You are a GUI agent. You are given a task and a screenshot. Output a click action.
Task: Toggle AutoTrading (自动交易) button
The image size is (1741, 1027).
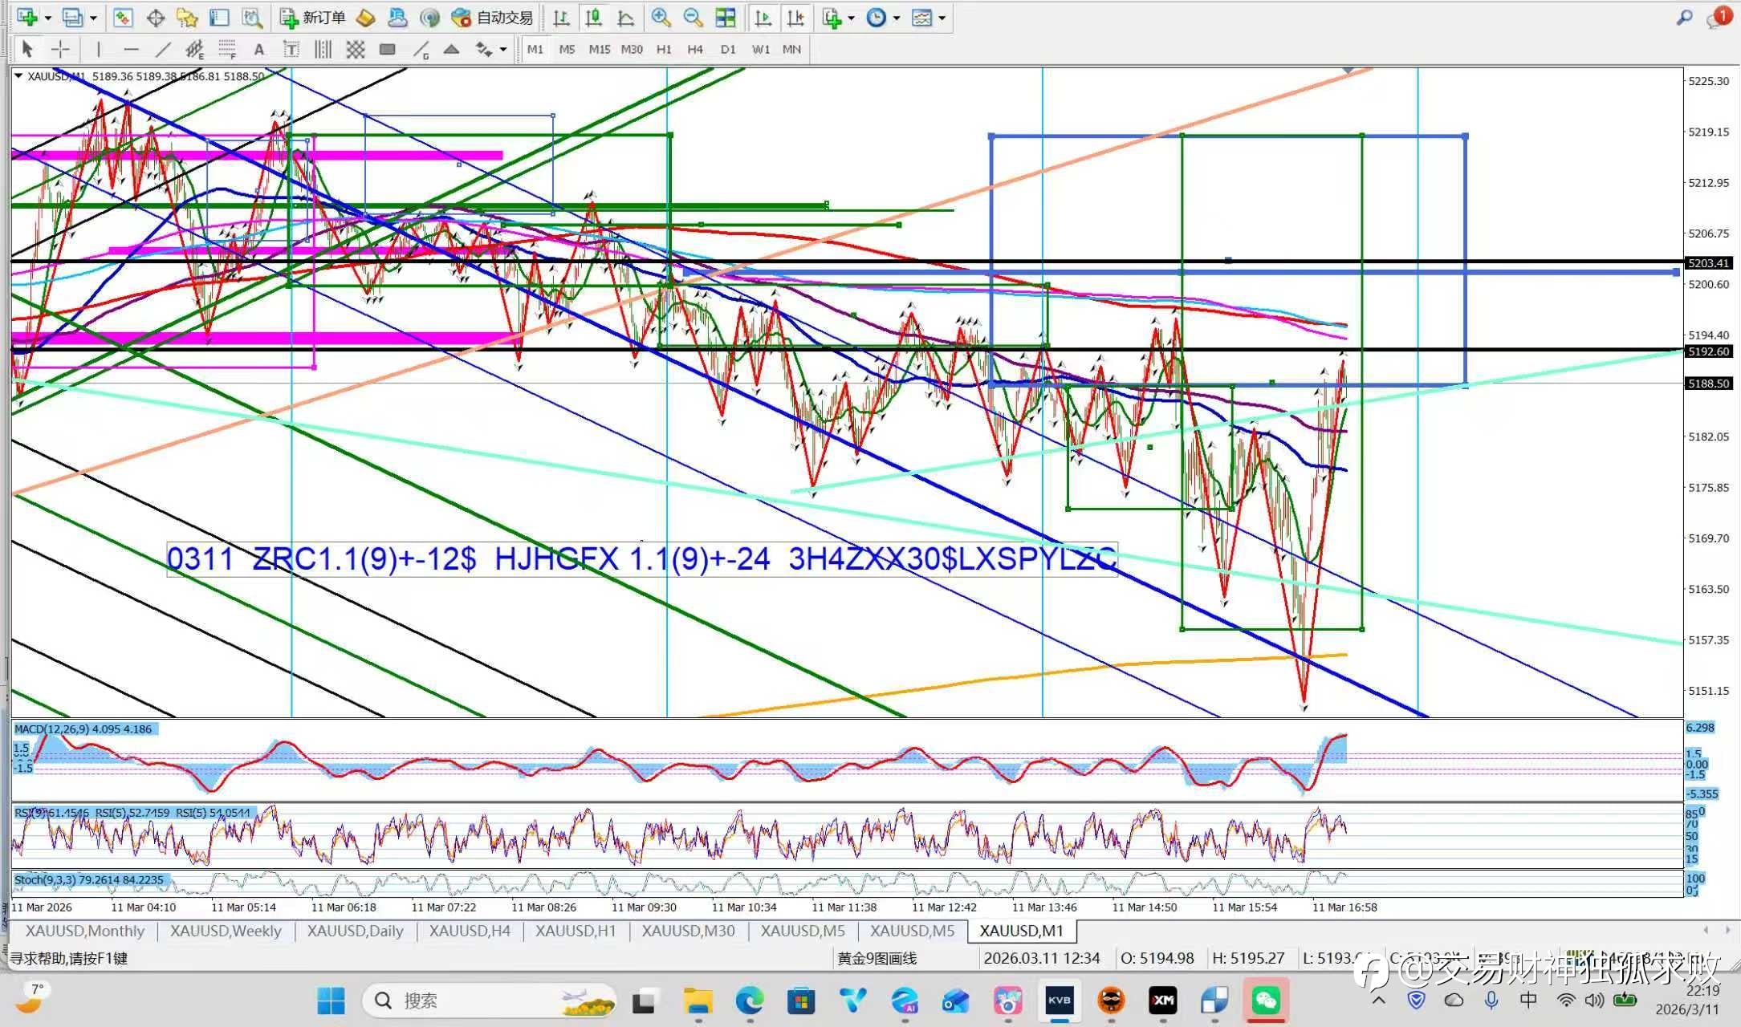click(493, 18)
